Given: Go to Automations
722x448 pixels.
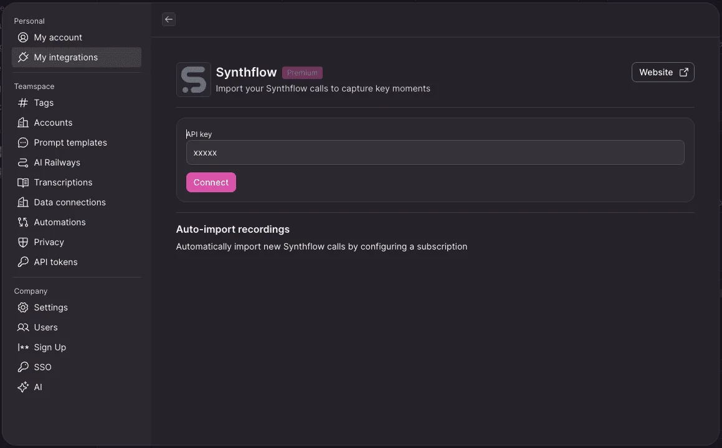Looking at the screenshot, I should tap(77, 222).
